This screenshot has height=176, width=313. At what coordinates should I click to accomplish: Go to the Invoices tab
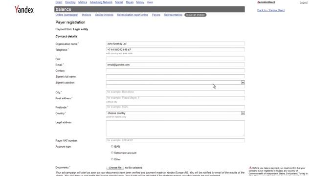[x=87, y=15]
